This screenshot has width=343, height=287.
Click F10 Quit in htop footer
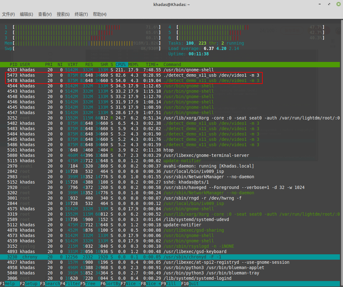pos(190,284)
